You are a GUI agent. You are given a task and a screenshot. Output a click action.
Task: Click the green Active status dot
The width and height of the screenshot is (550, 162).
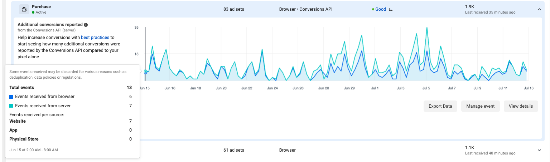[x=33, y=12]
